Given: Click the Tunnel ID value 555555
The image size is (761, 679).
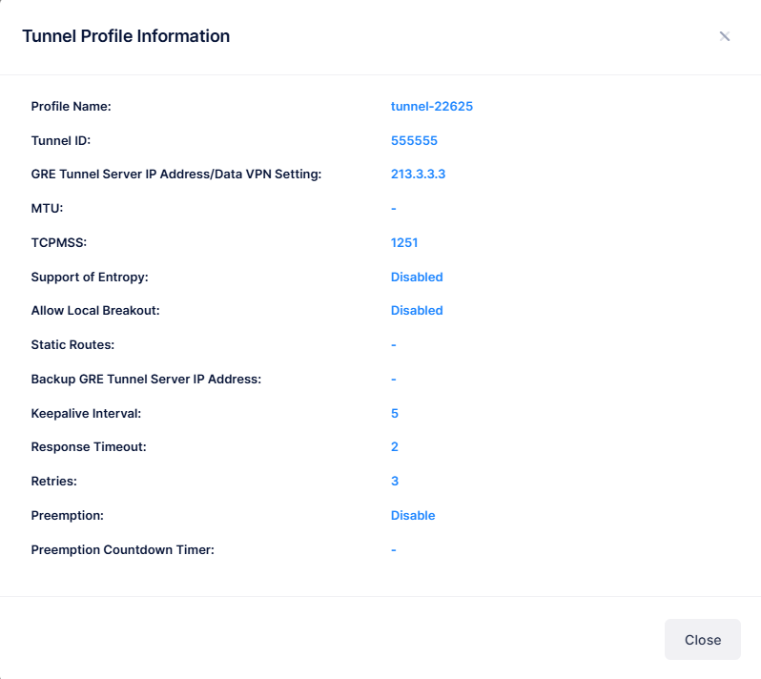Looking at the screenshot, I should tap(414, 140).
